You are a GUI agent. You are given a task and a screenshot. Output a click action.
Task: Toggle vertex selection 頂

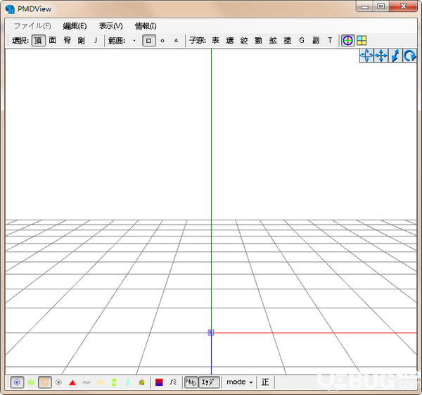point(39,41)
